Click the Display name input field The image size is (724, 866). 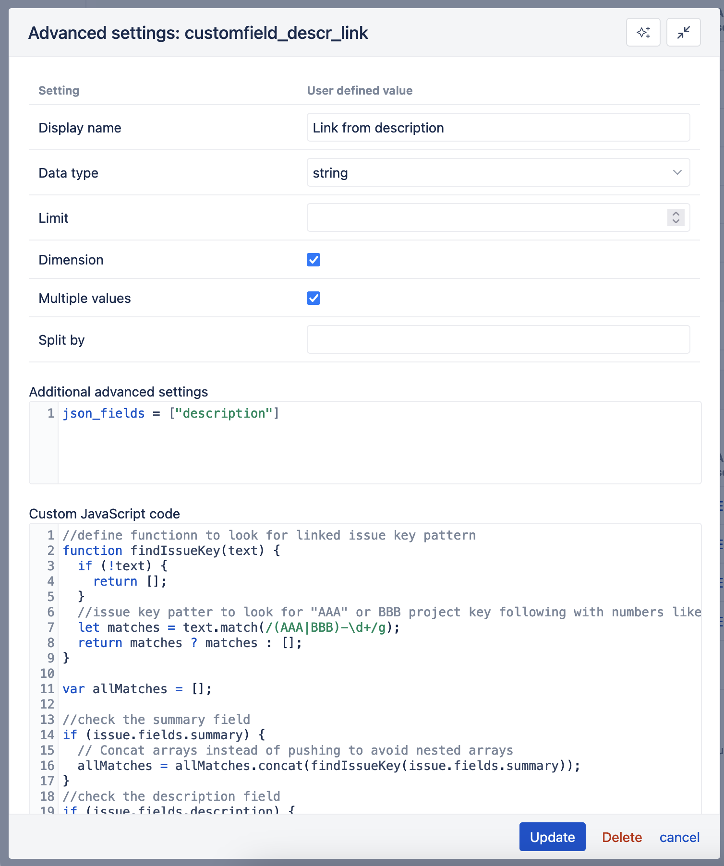tap(498, 128)
